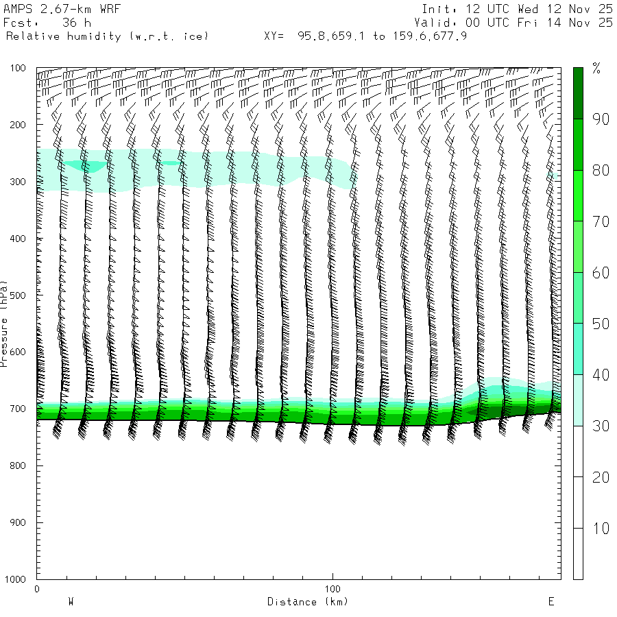Pick the colorbar segment between 60 and 70
The height and width of the screenshot is (617, 617).
click(578, 247)
